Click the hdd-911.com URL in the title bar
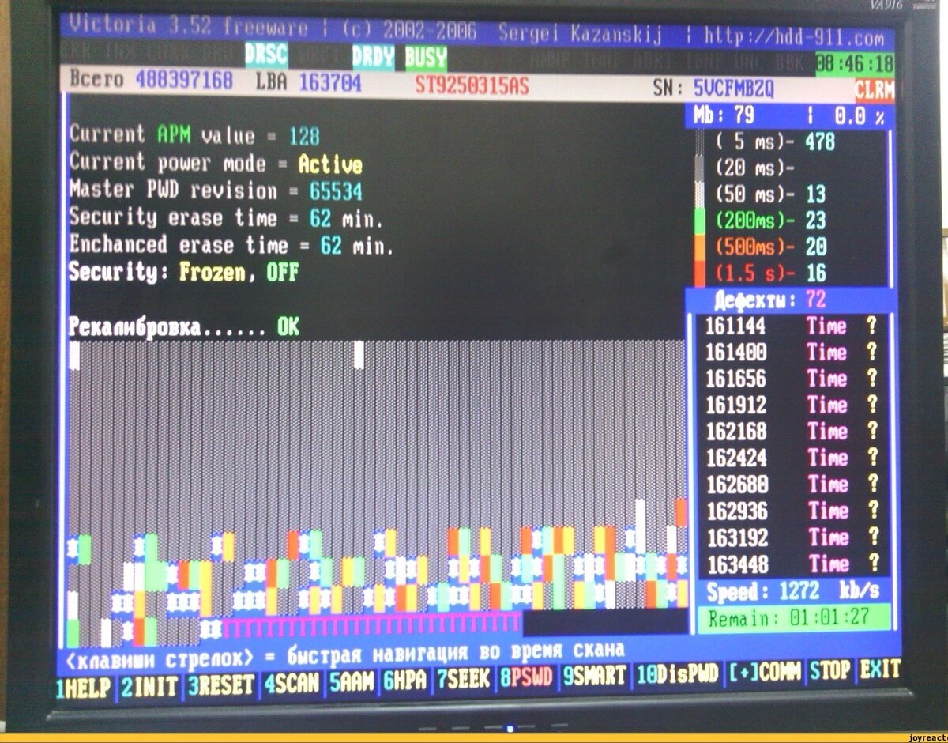This screenshot has width=948, height=743. pos(792,36)
